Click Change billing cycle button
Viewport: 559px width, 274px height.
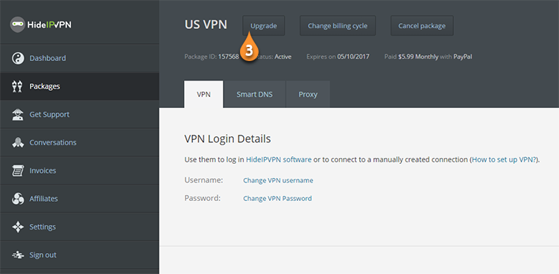338,25
